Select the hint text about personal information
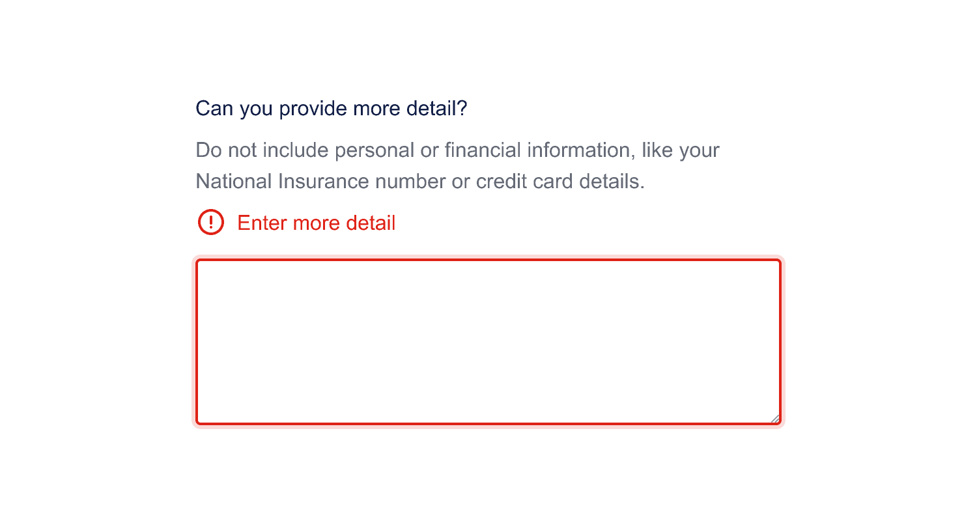Viewport: 977px width, 517px height. (456, 165)
